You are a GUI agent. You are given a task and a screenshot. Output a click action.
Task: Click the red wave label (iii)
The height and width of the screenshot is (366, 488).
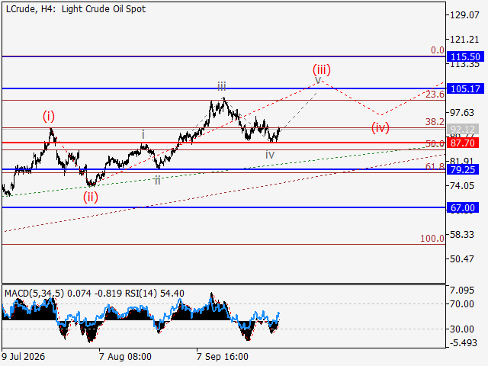pyautogui.click(x=322, y=69)
